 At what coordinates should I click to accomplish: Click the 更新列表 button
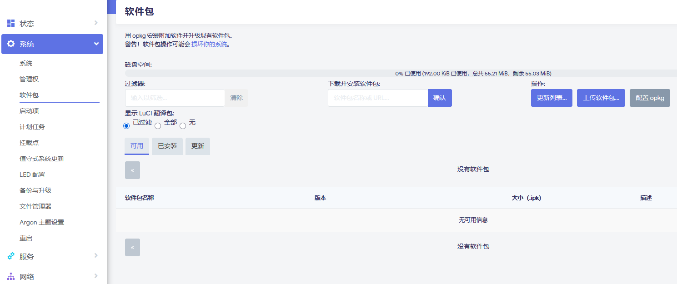(552, 98)
